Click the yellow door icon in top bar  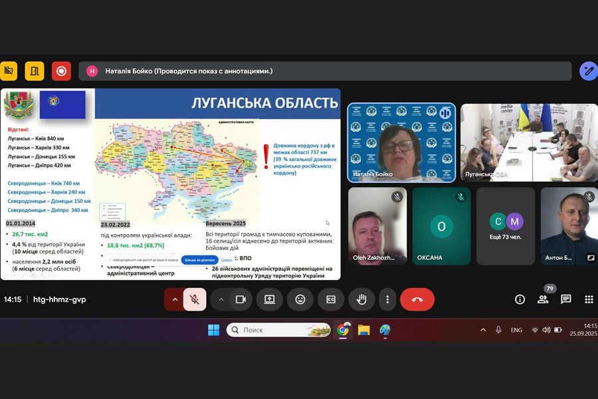click(35, 71)
